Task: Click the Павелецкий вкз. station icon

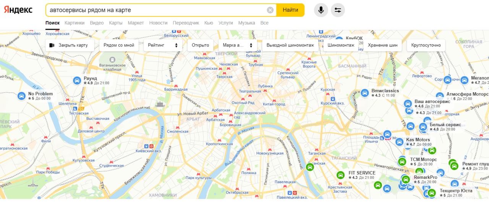Action: click(290, 193)
